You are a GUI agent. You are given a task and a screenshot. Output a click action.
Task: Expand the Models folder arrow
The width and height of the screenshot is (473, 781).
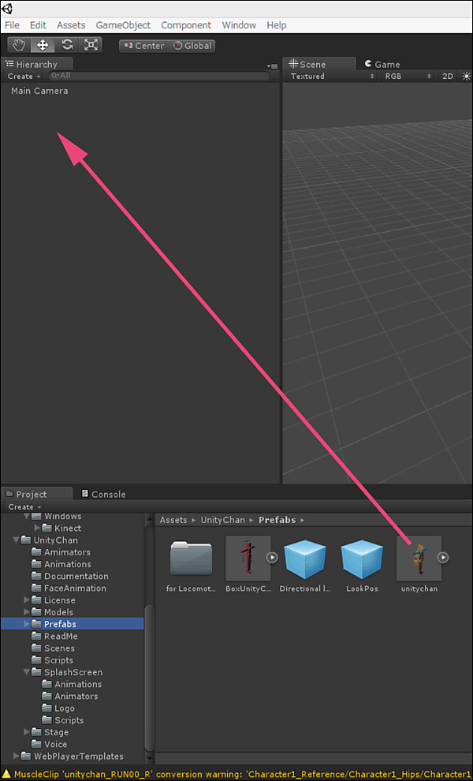click(27, 612)
